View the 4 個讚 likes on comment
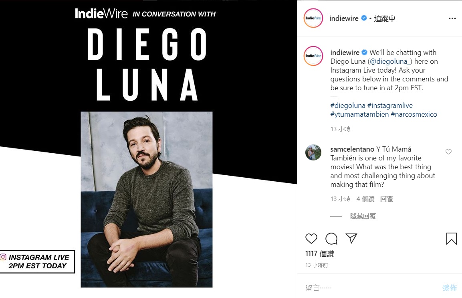Viewport: 462px width, 298px height. 365,199
